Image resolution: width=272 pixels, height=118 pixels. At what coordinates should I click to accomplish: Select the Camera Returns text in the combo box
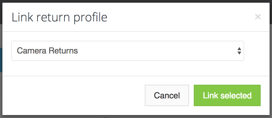47,51
